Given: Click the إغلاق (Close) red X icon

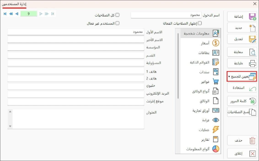Looking at the screenshot, I should tap(253, 154).
